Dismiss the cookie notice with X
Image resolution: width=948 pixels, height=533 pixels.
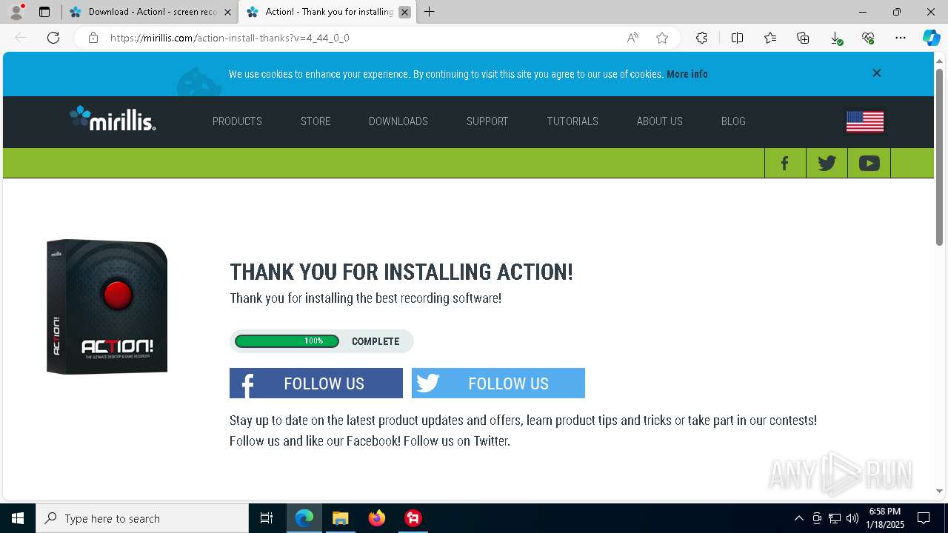[x=877, y=73]
